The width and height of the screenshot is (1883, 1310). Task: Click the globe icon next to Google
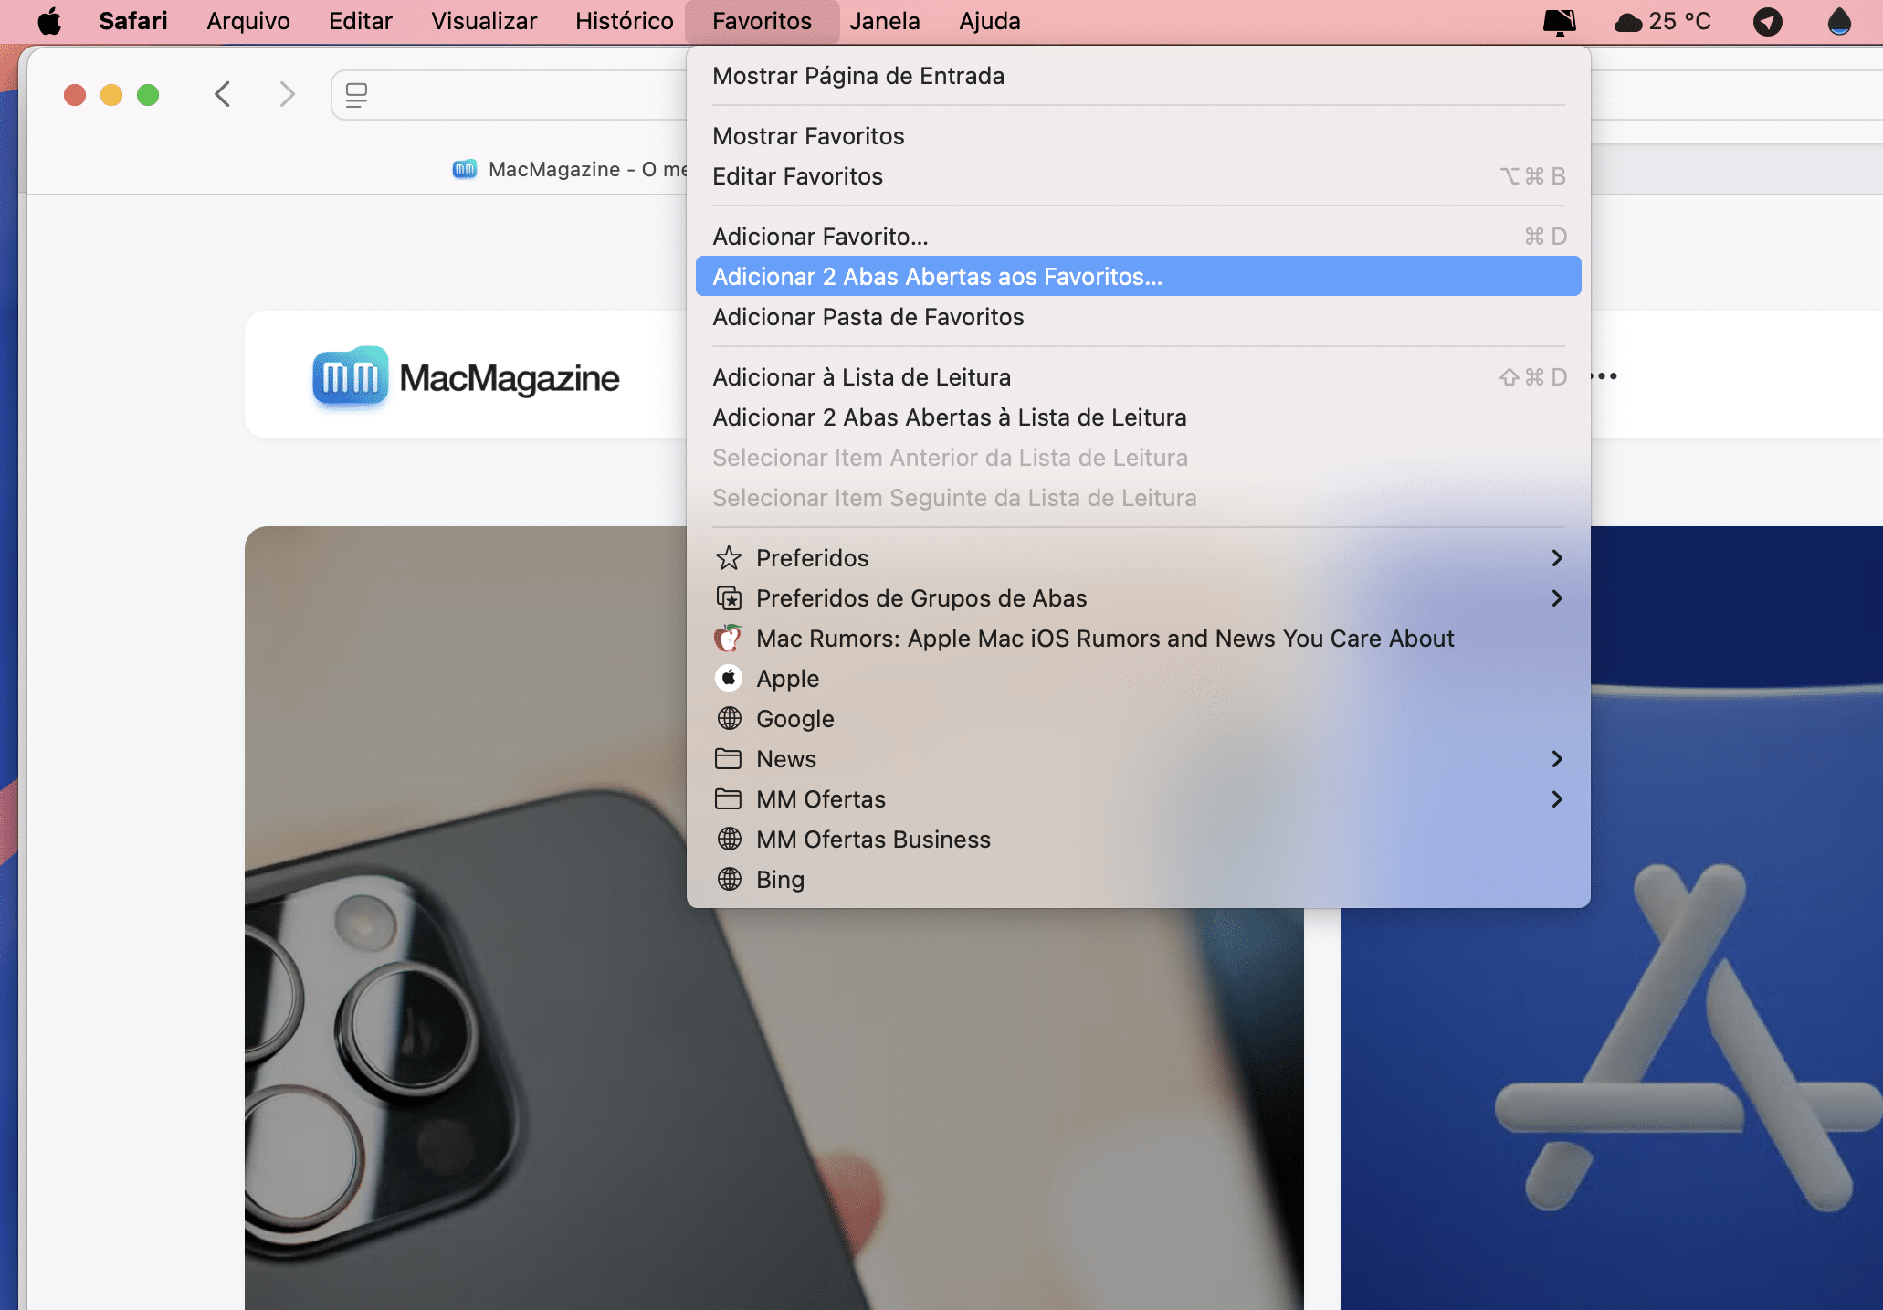click(x=729, y=719)
